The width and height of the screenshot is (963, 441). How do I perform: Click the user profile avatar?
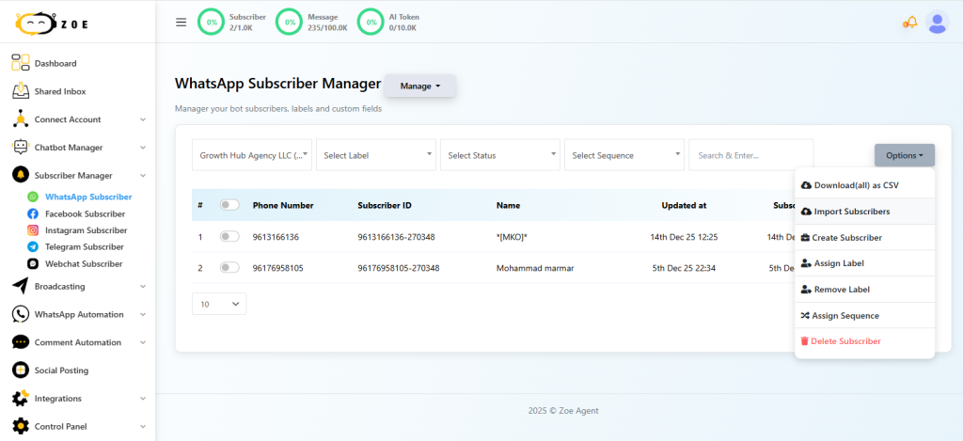937,23
